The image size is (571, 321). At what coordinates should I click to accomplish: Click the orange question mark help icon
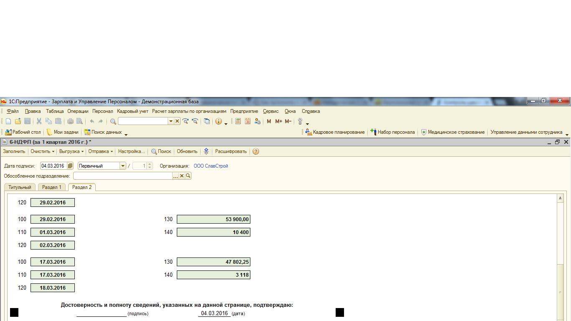256,151
